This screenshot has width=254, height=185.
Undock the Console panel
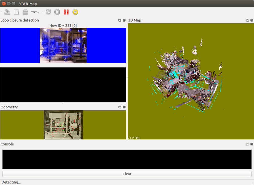247,144
